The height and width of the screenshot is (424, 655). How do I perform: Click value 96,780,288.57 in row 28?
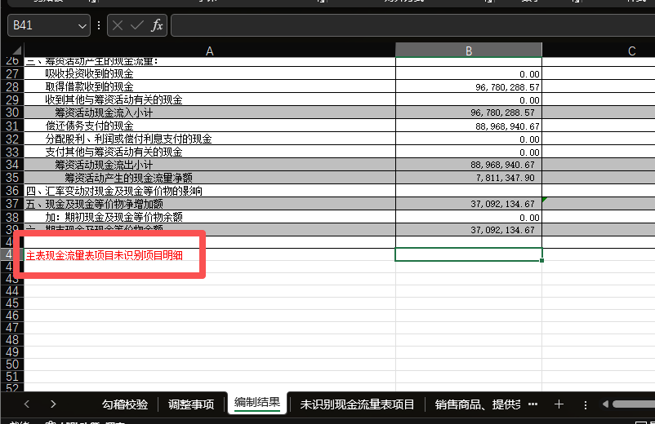(x=507, y=87)
